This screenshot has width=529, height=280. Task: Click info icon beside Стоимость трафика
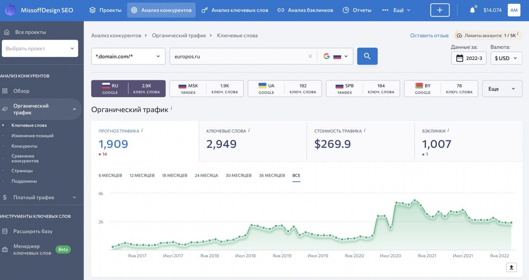tap(365, 131)
